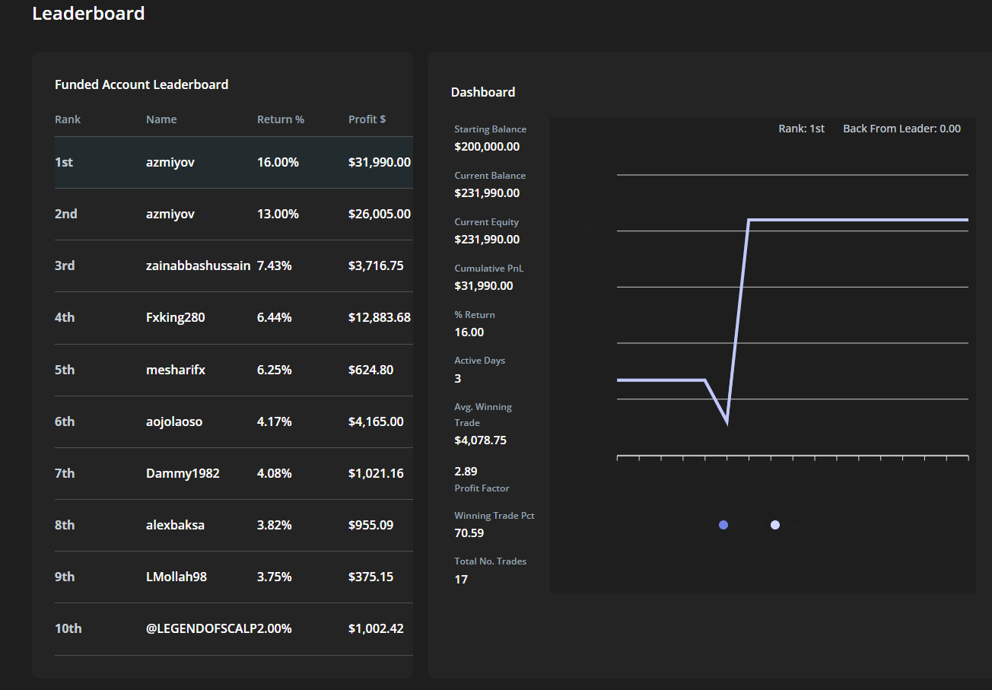Click the 5th rank cell
Screen dimensions: 992x690
(x=65, y=370)
